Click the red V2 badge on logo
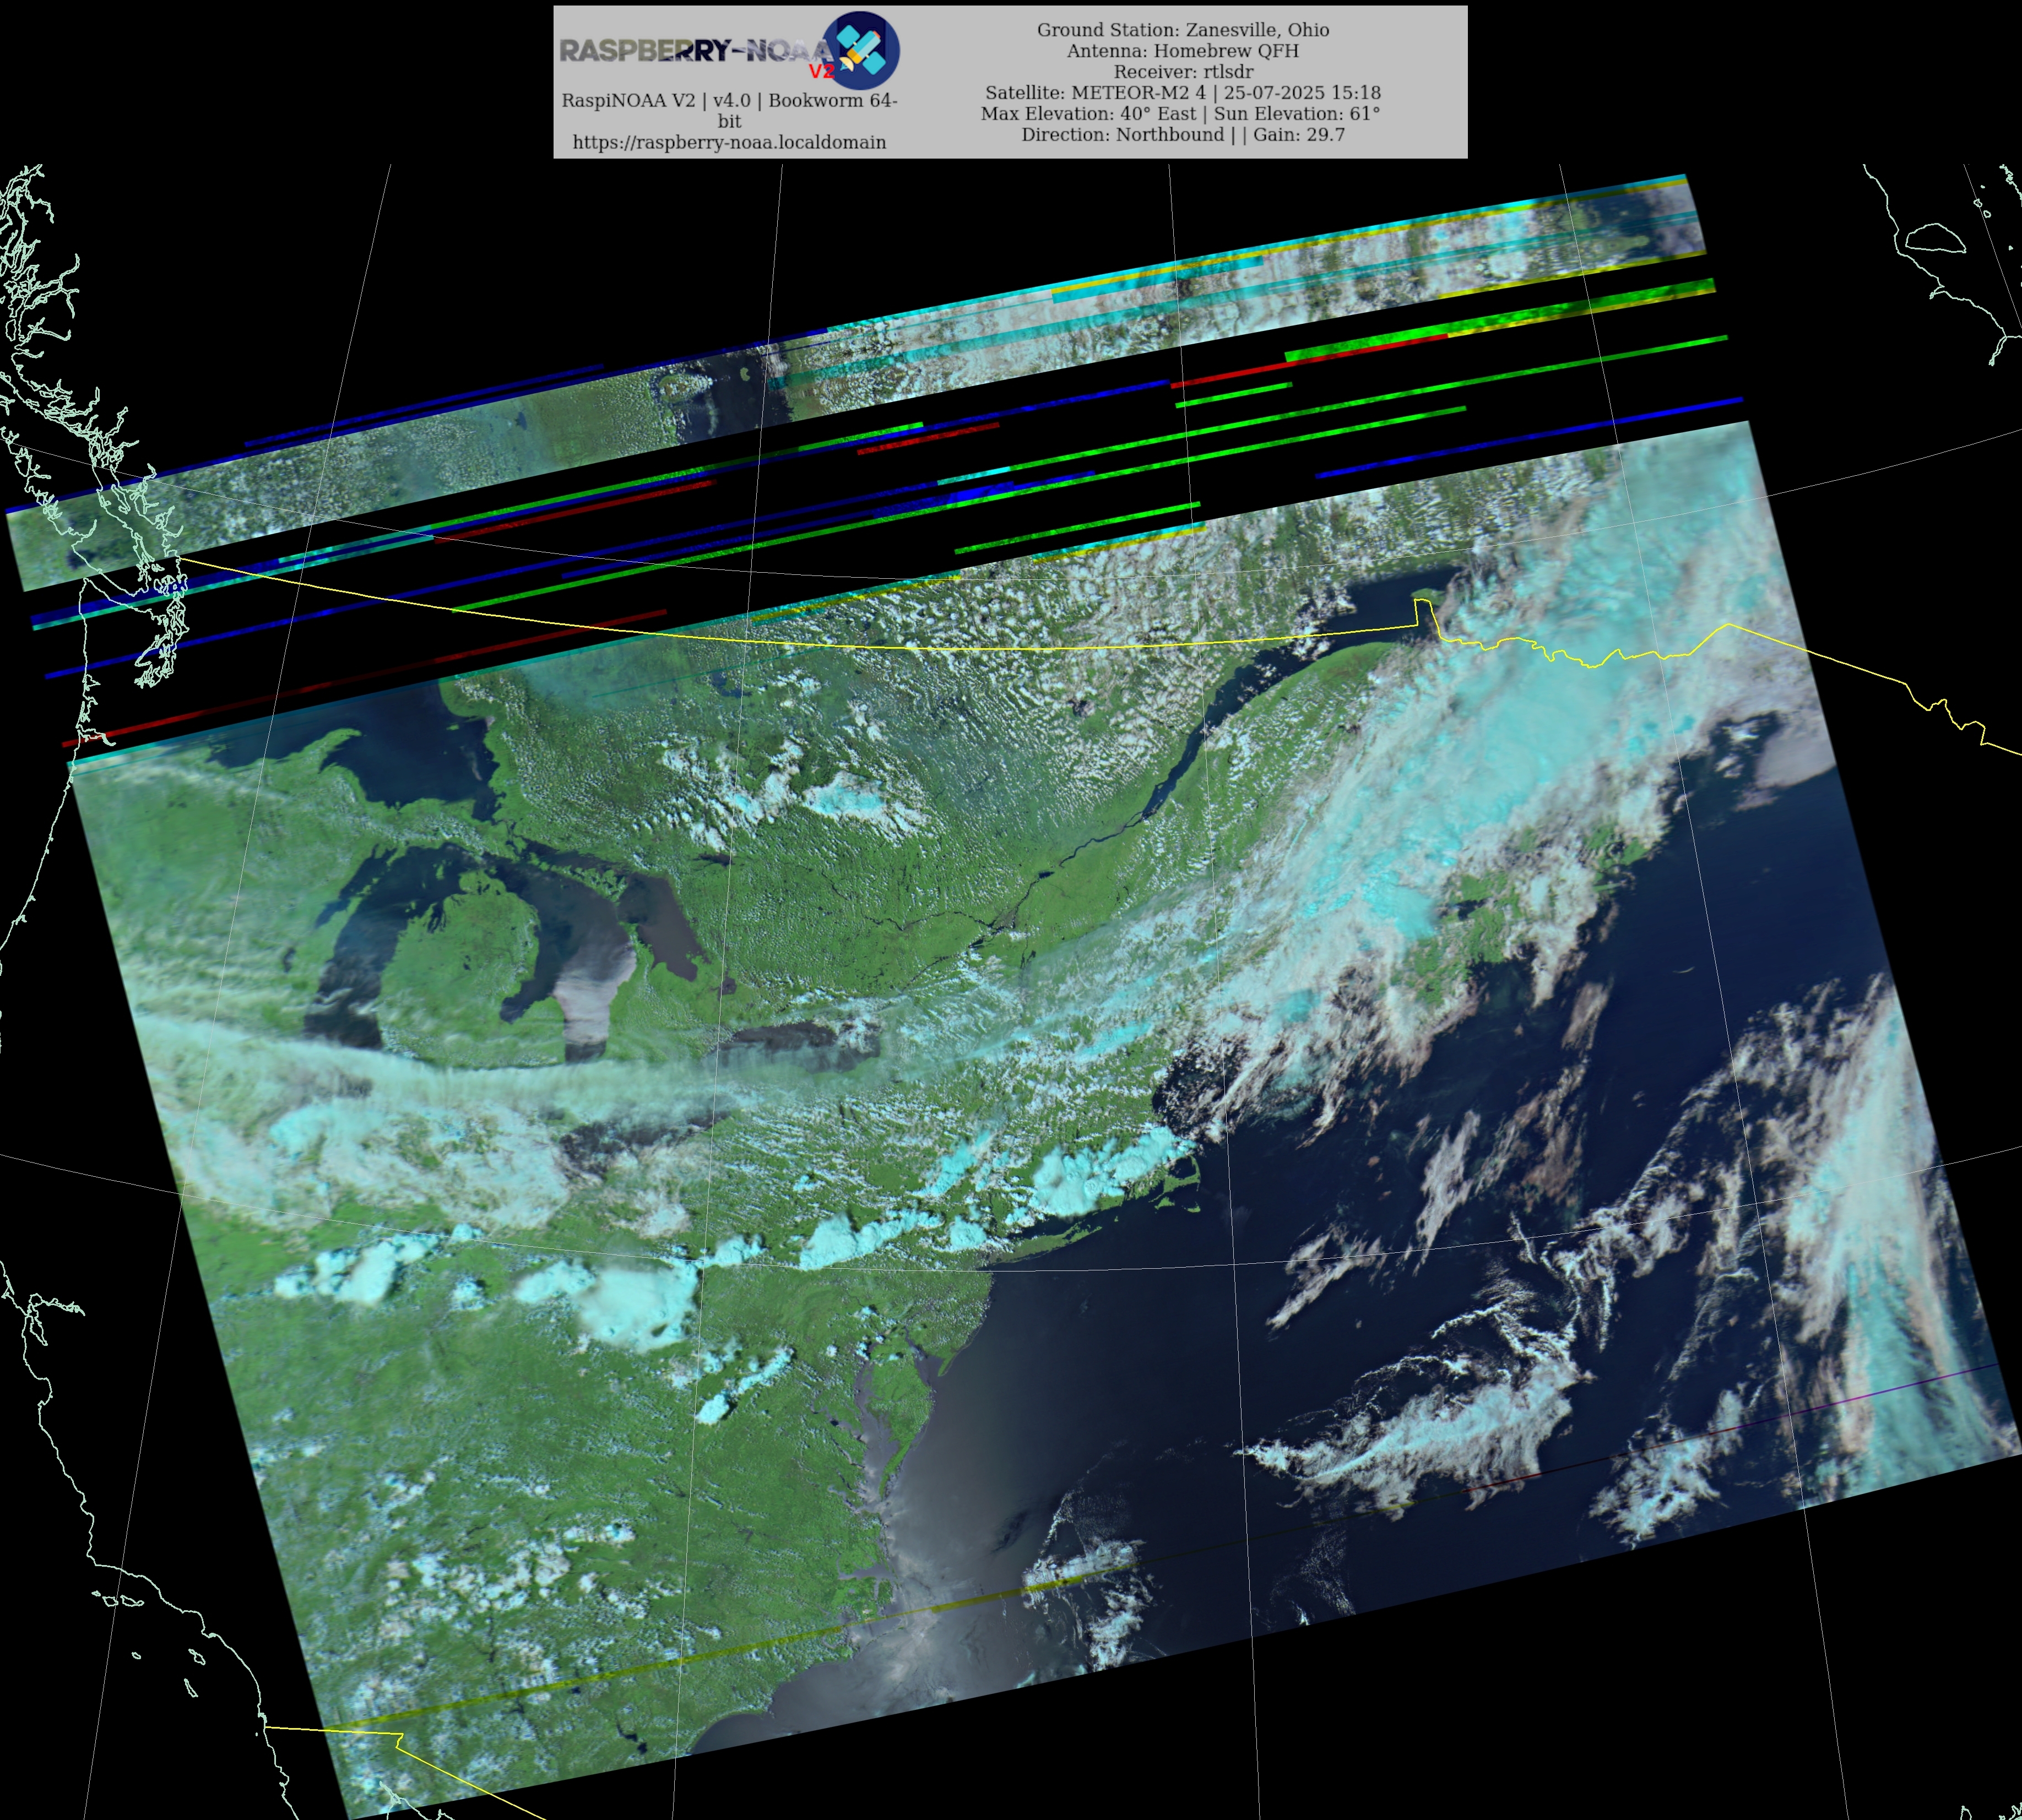Screen dimensions: 2022x1820 point(821,72)
